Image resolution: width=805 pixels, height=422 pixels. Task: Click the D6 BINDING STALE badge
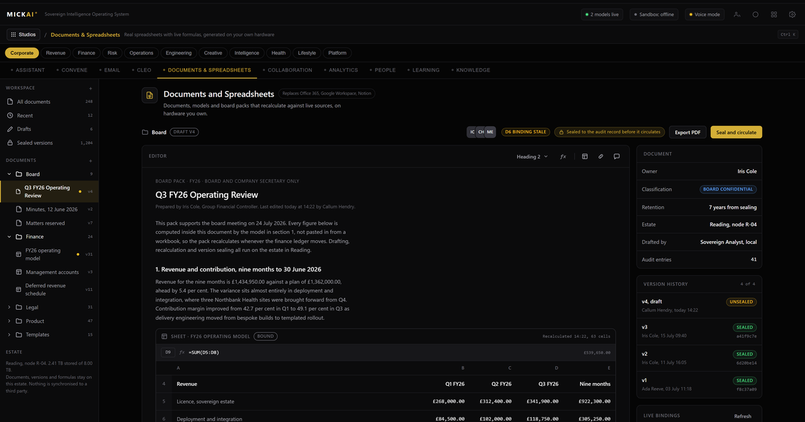click(526, 132)
